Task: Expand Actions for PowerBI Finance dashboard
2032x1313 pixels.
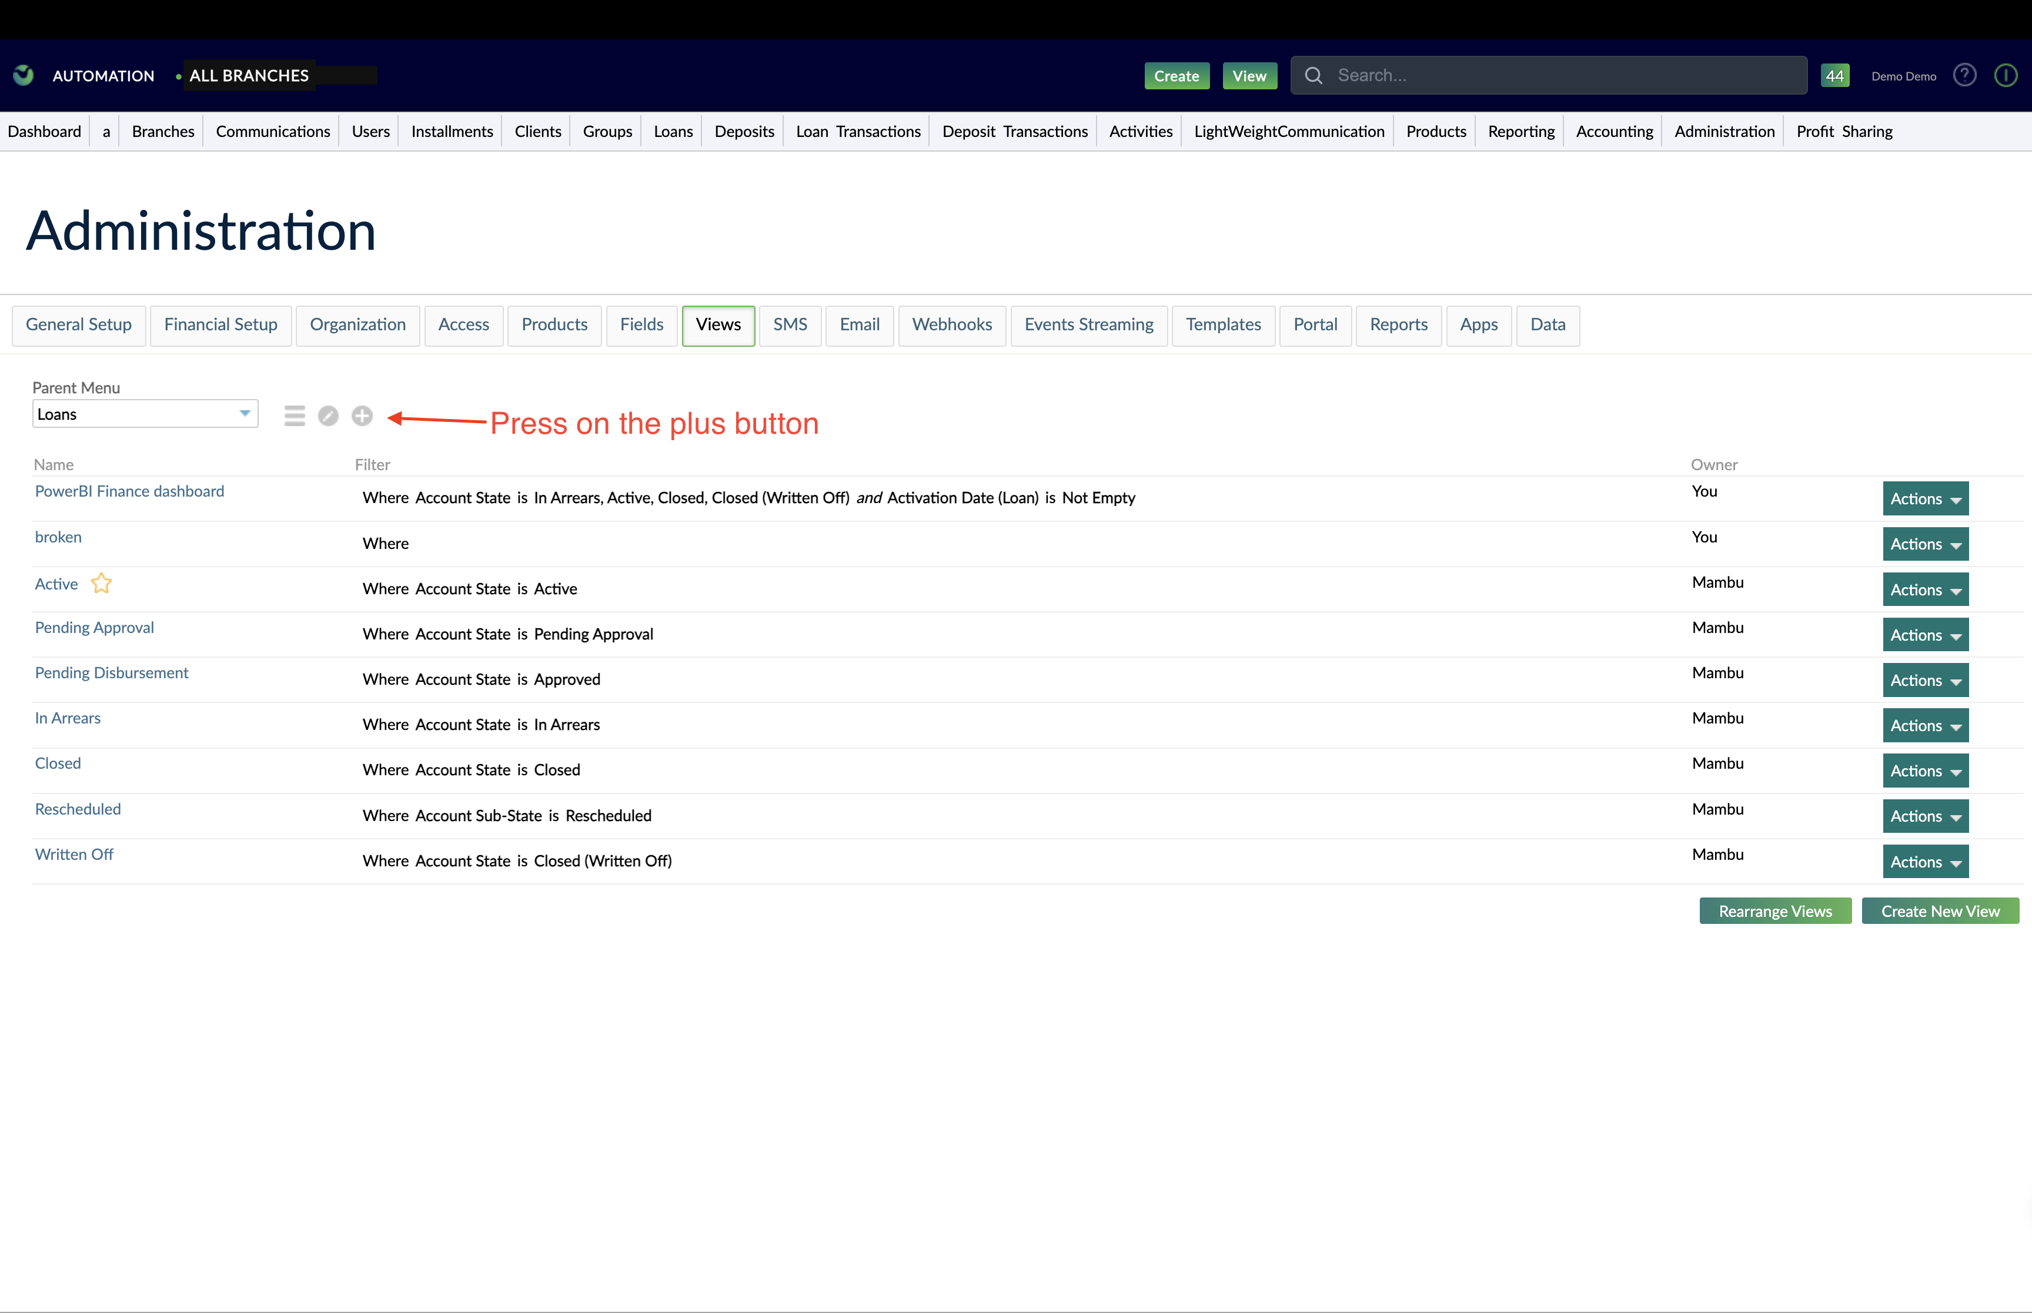Action: click(1924, 498)
